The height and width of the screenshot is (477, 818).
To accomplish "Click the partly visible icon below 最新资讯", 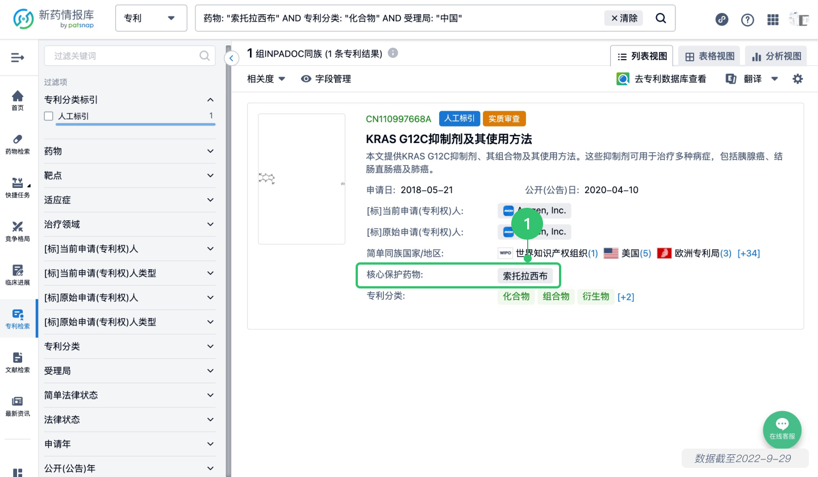I will [18, 472].
